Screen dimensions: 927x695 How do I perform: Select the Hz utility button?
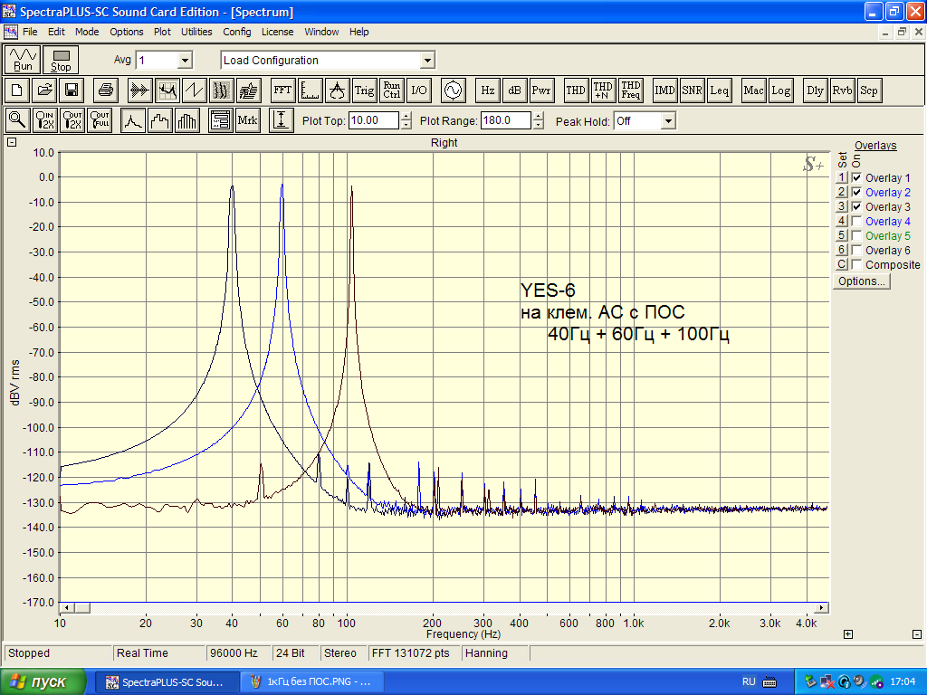tap(487, 90)
